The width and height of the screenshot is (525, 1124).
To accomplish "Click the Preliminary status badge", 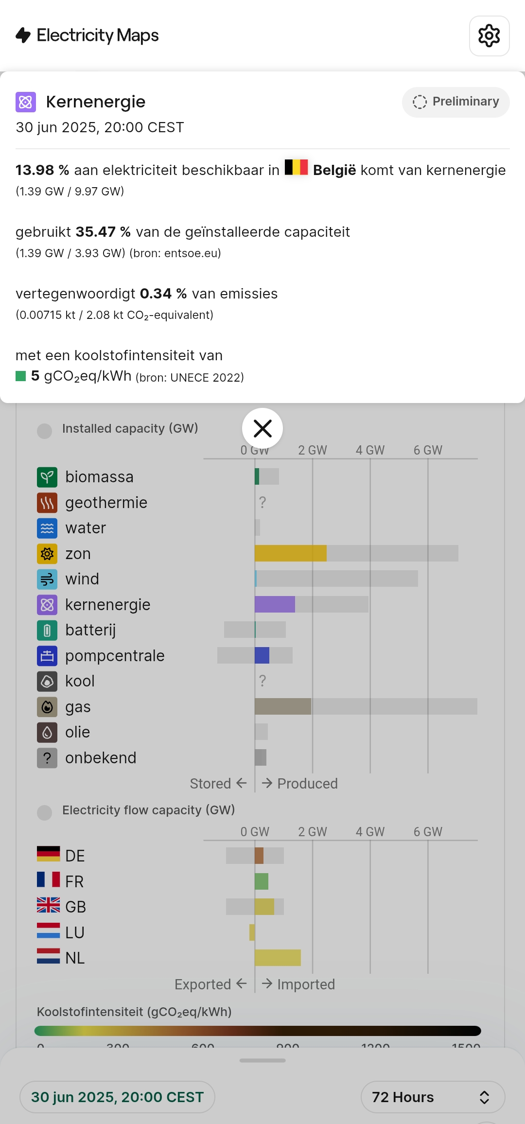I will click(x=455, y=102).
